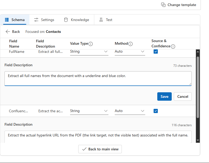
Task: Save the FullName field description
Action: 164,96
